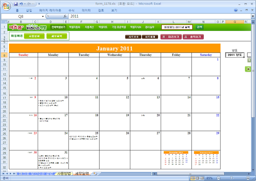This screenshot has width=256, height=181.
Task: Click 엑셀차트 in the green menu
Action: (103, 27)
